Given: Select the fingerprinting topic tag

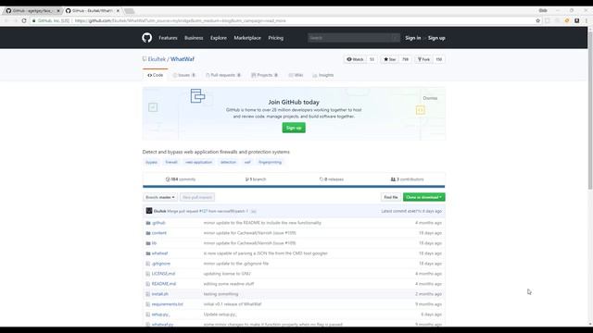Looking at the screenshot, I should click(x=270, y=163).
